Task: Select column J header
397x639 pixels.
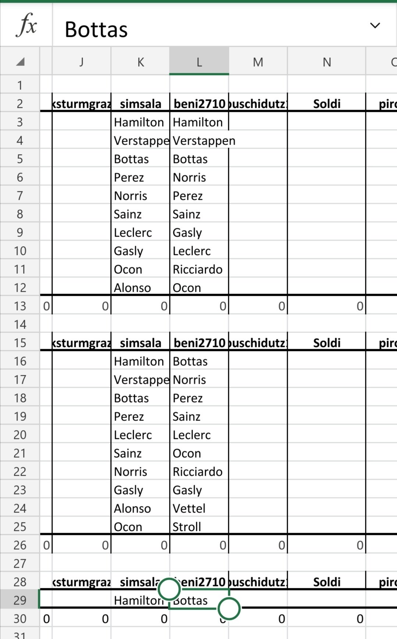Action: 82,62
